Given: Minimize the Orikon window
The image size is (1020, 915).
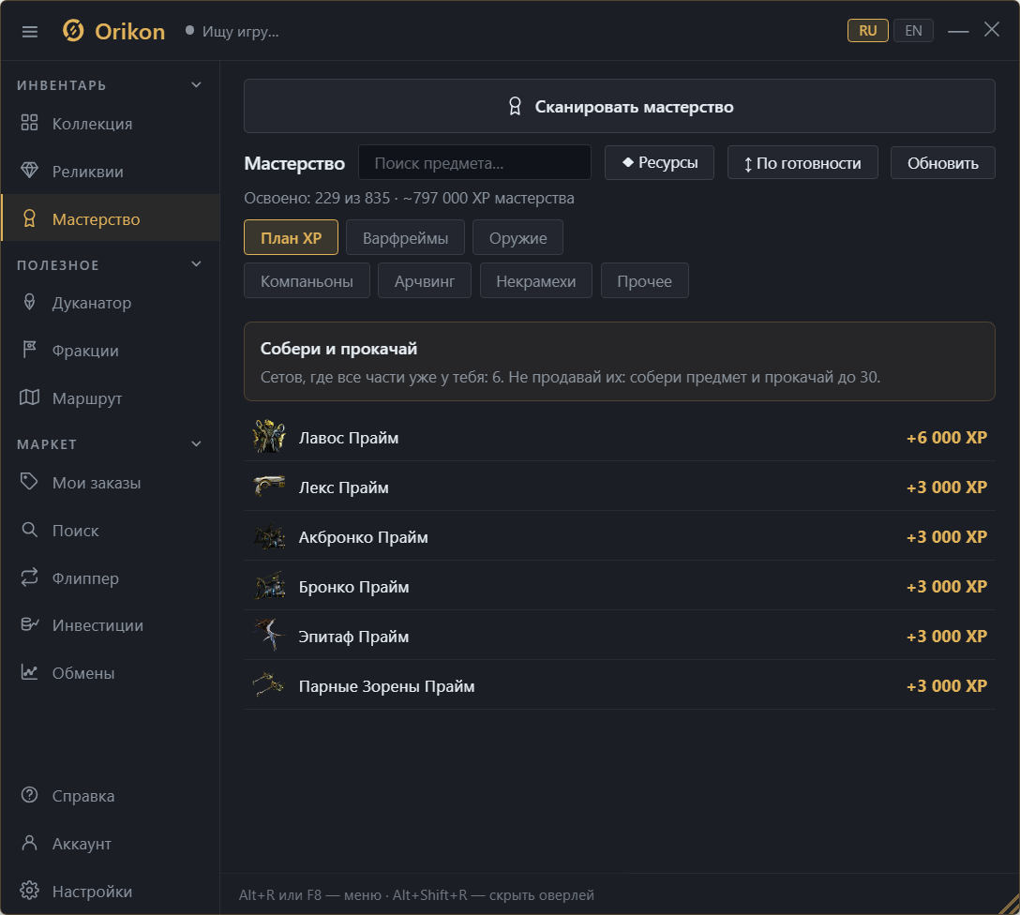Looking at the screenshot, I should pos(957,31).
